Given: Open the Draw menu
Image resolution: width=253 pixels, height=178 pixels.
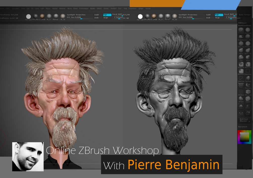Looking at the screenshot, I should point(23,9).
